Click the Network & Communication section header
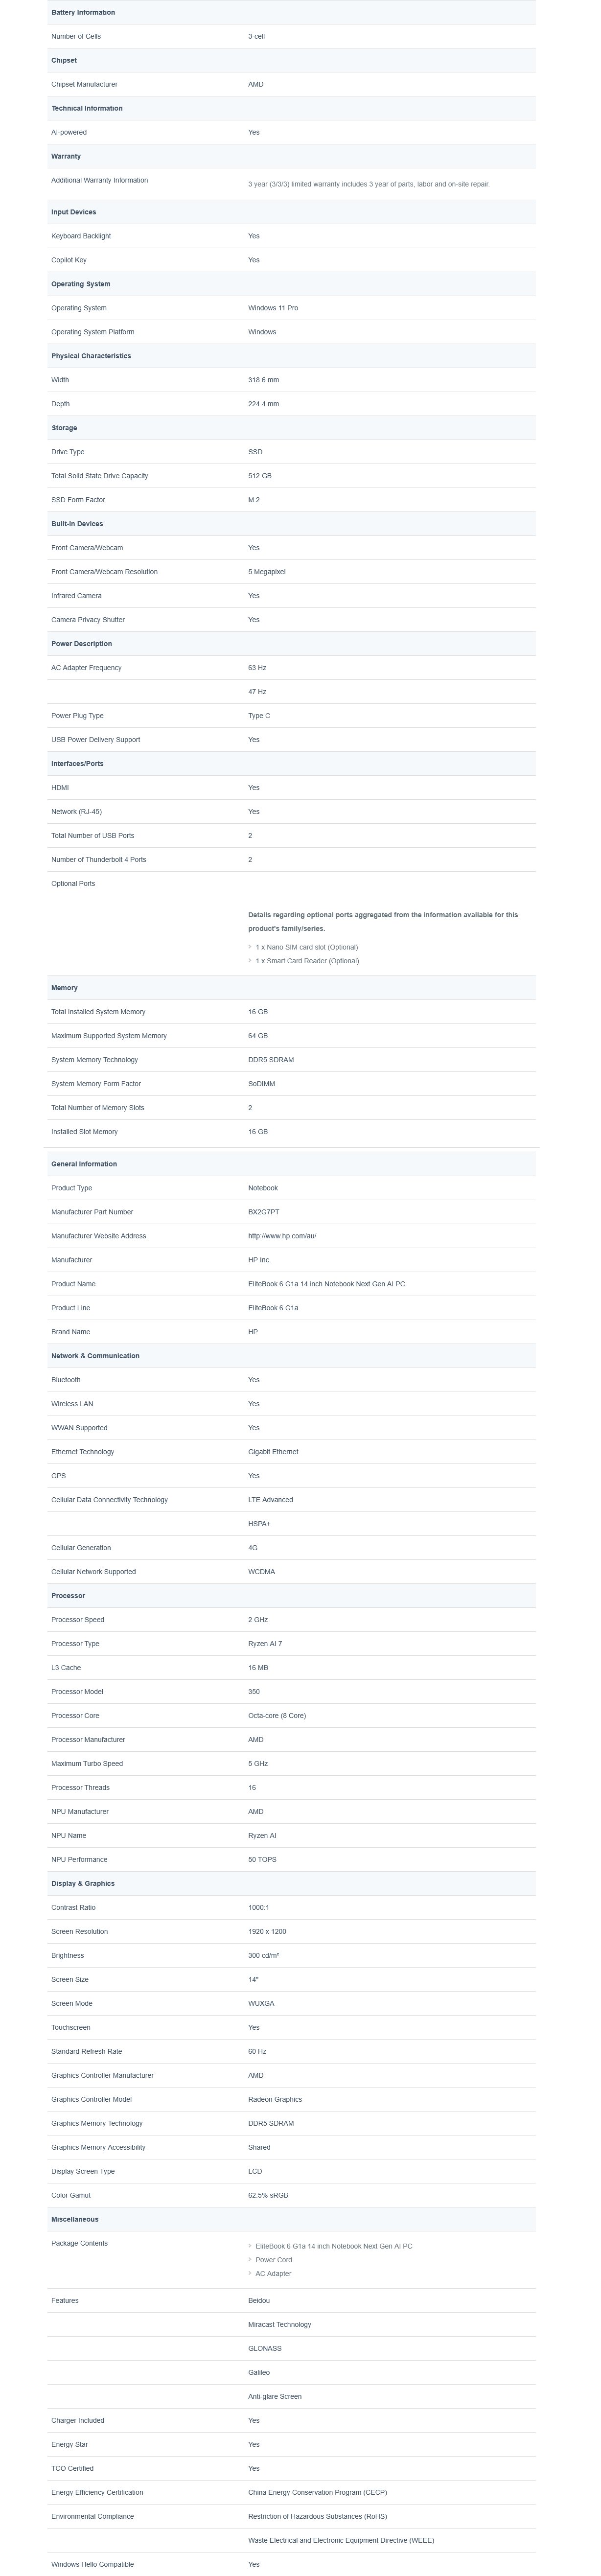Screen dimensions: 601x2576 (95, 1356)
